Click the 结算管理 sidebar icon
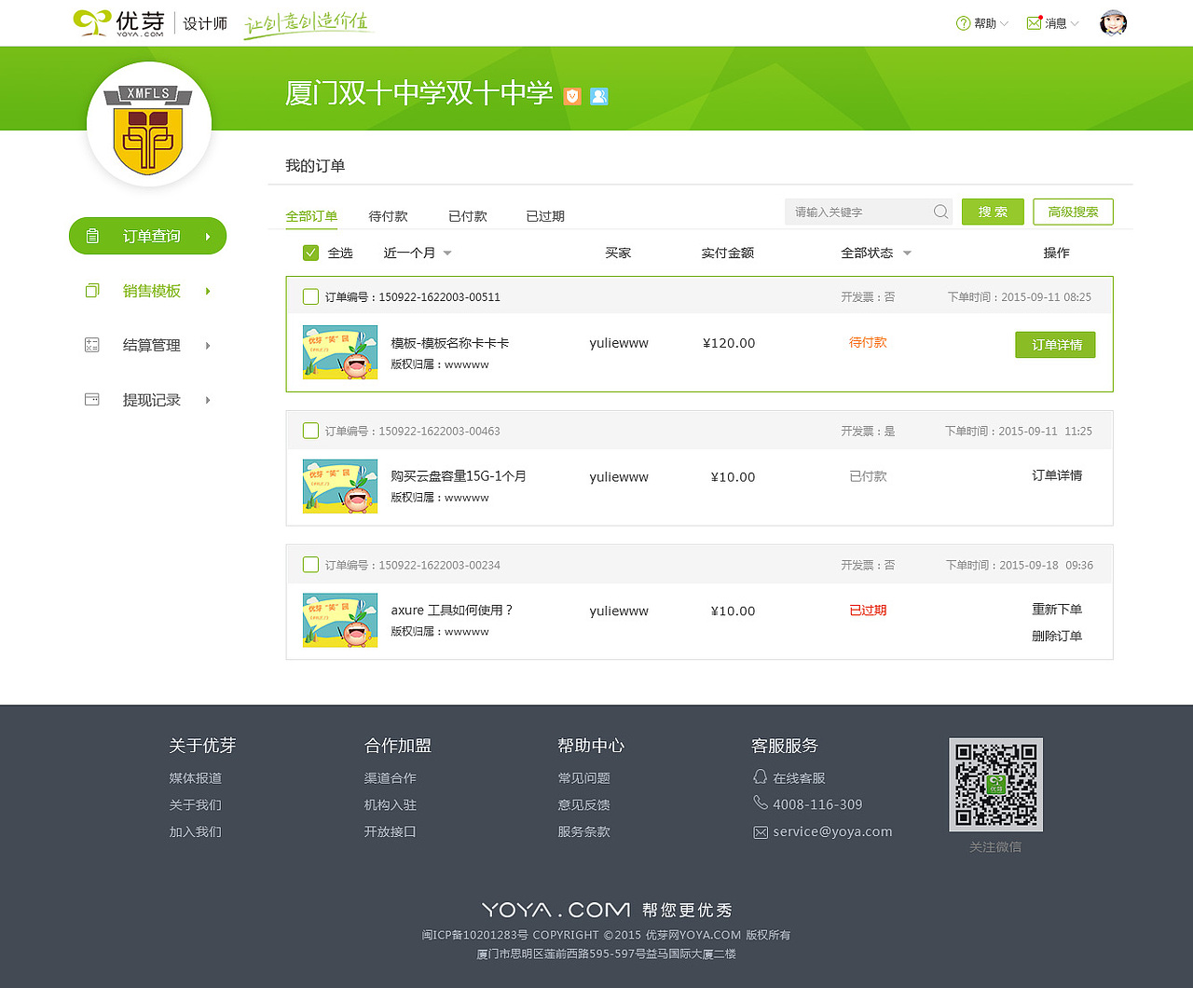The width and height of the screenshot is (1193, 988). pos(92,344)
